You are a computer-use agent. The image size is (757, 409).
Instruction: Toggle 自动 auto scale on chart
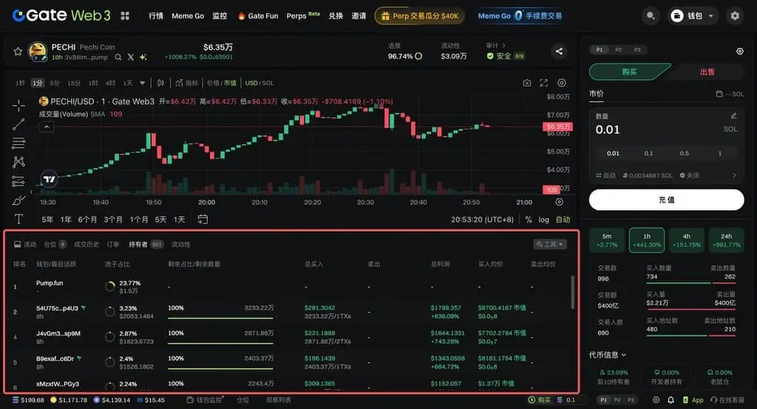tap(563, 220)
